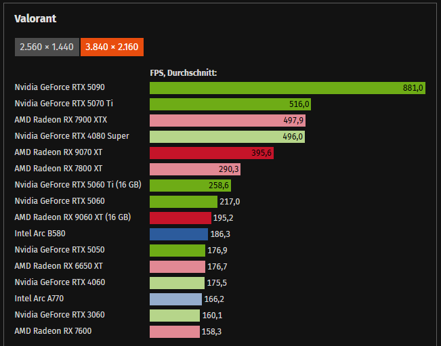Click the 176,7 value text

click(x=217, y=267)
